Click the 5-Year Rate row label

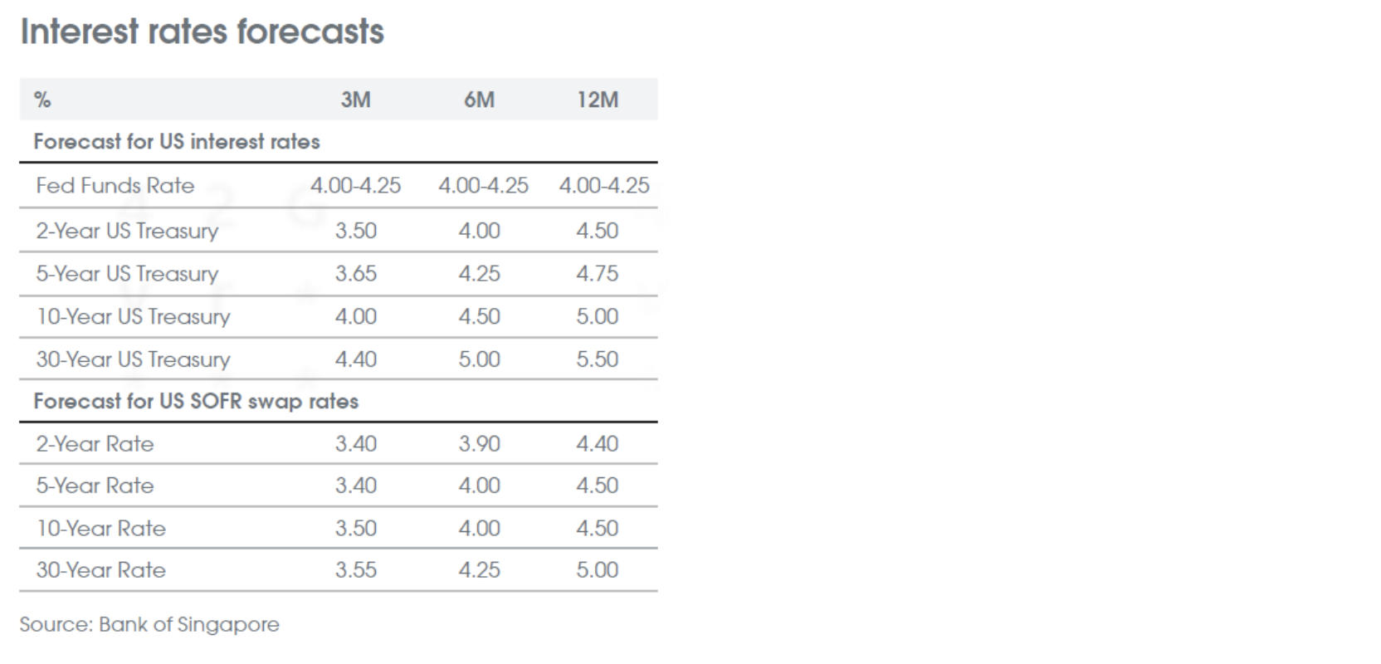click(x=95, y=486)
